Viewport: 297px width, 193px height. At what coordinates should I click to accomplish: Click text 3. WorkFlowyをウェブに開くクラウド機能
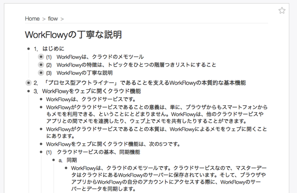[87, 91]
